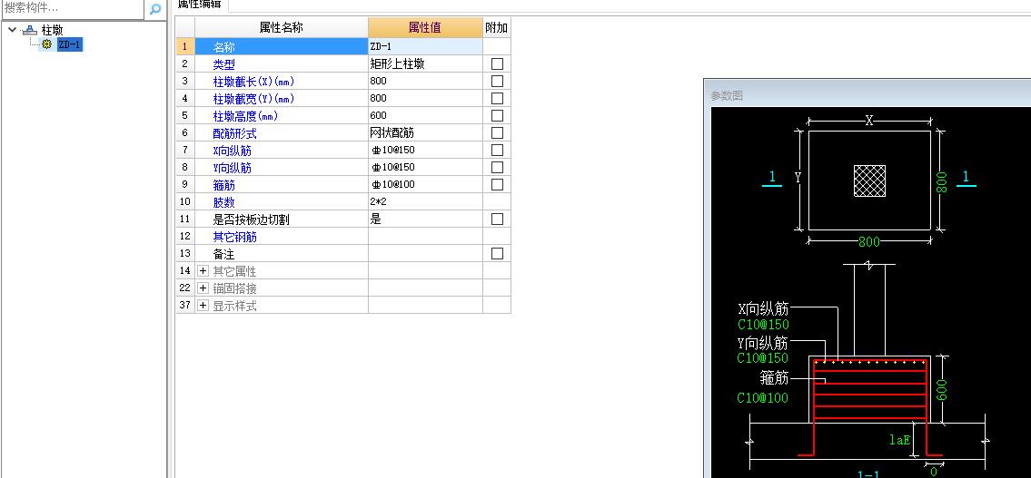Click the 类型 value 矩形上柱墩
Image resolution: width=1031 pixels, height=478 pixels.
pos(425,63)
